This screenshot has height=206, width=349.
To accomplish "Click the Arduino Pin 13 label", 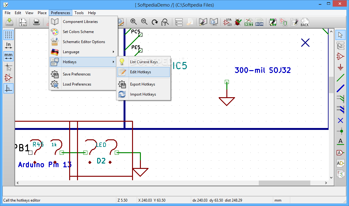I will [45, 164].
